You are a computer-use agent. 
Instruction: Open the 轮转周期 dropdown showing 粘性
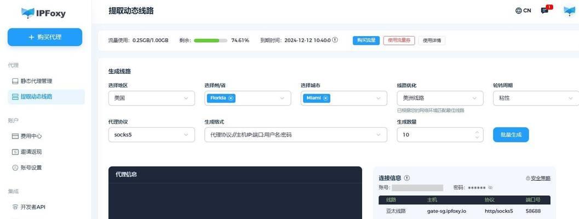(536, 98)
